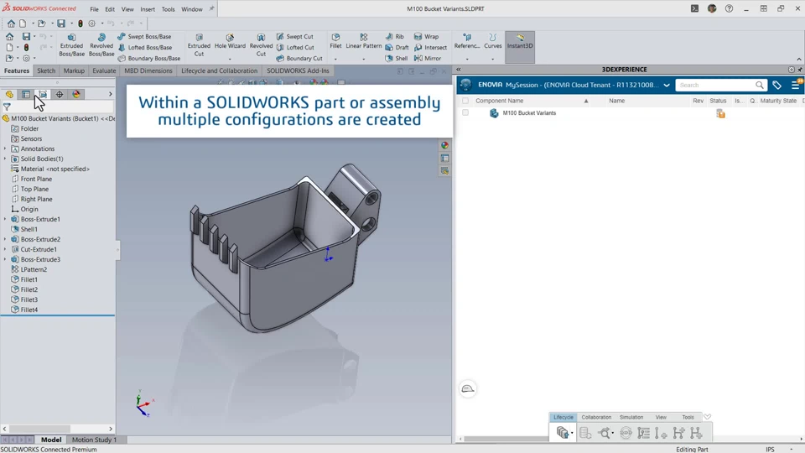Click the Save with options lifecycle icon
The image size is (805, 453).
(563, 433)
